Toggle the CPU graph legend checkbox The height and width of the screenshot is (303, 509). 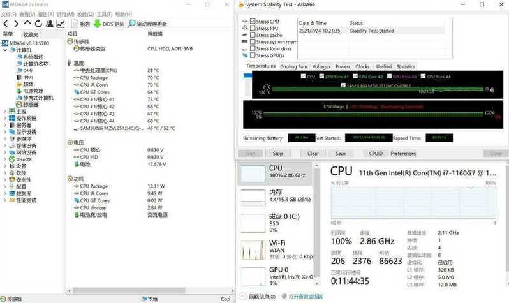tap(303, 77)
